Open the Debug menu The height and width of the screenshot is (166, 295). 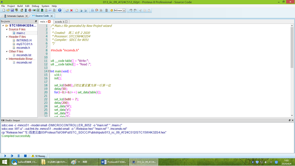pos(35,6)
